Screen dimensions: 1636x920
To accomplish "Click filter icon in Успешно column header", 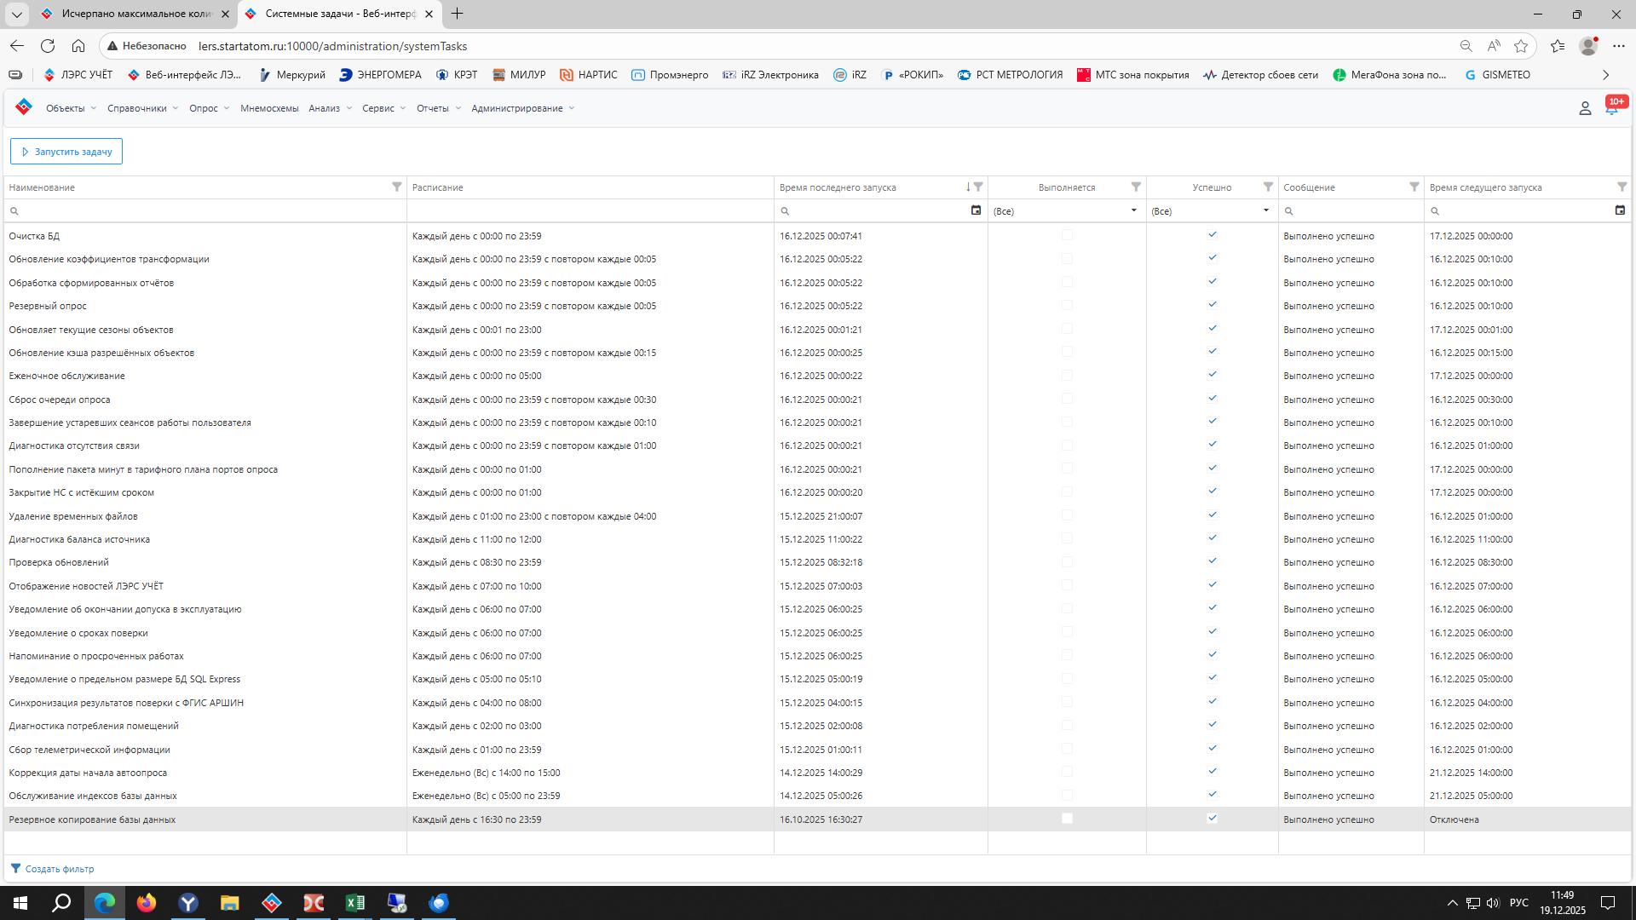I will point(1268,187).
